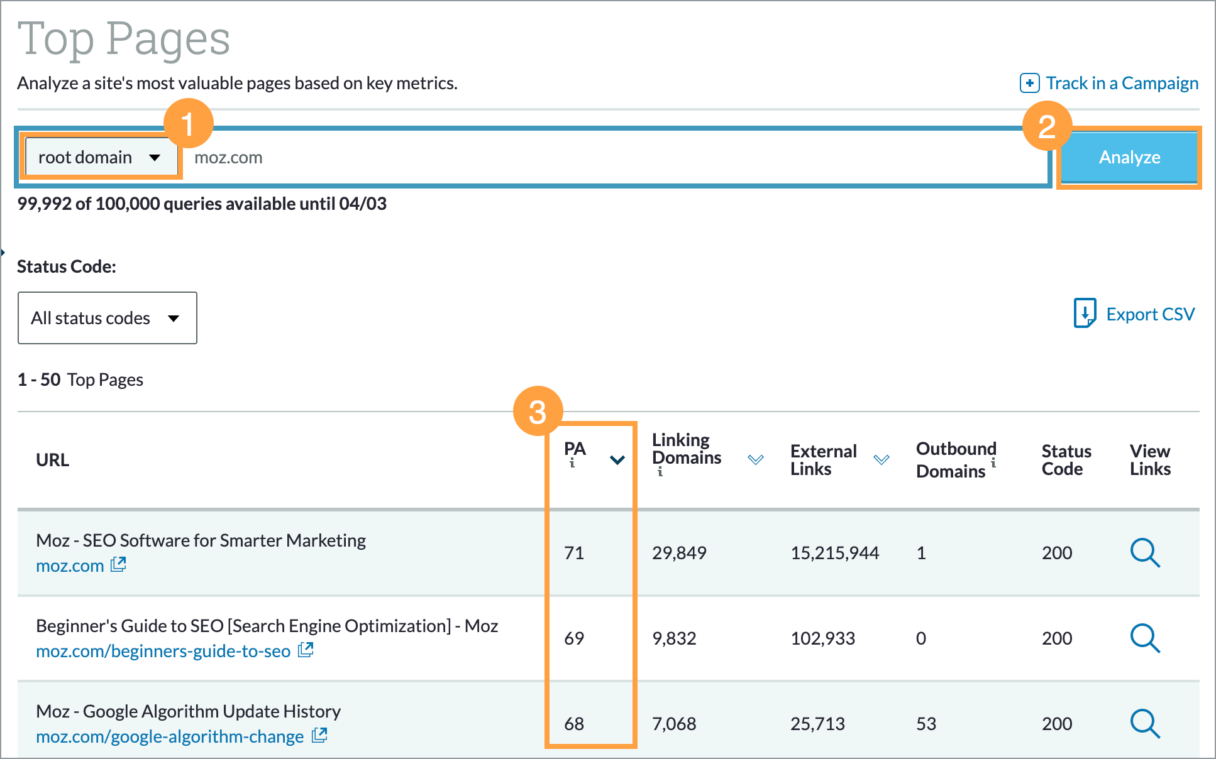
Task: Open the root domain dropdown
Action: point(100,157)
